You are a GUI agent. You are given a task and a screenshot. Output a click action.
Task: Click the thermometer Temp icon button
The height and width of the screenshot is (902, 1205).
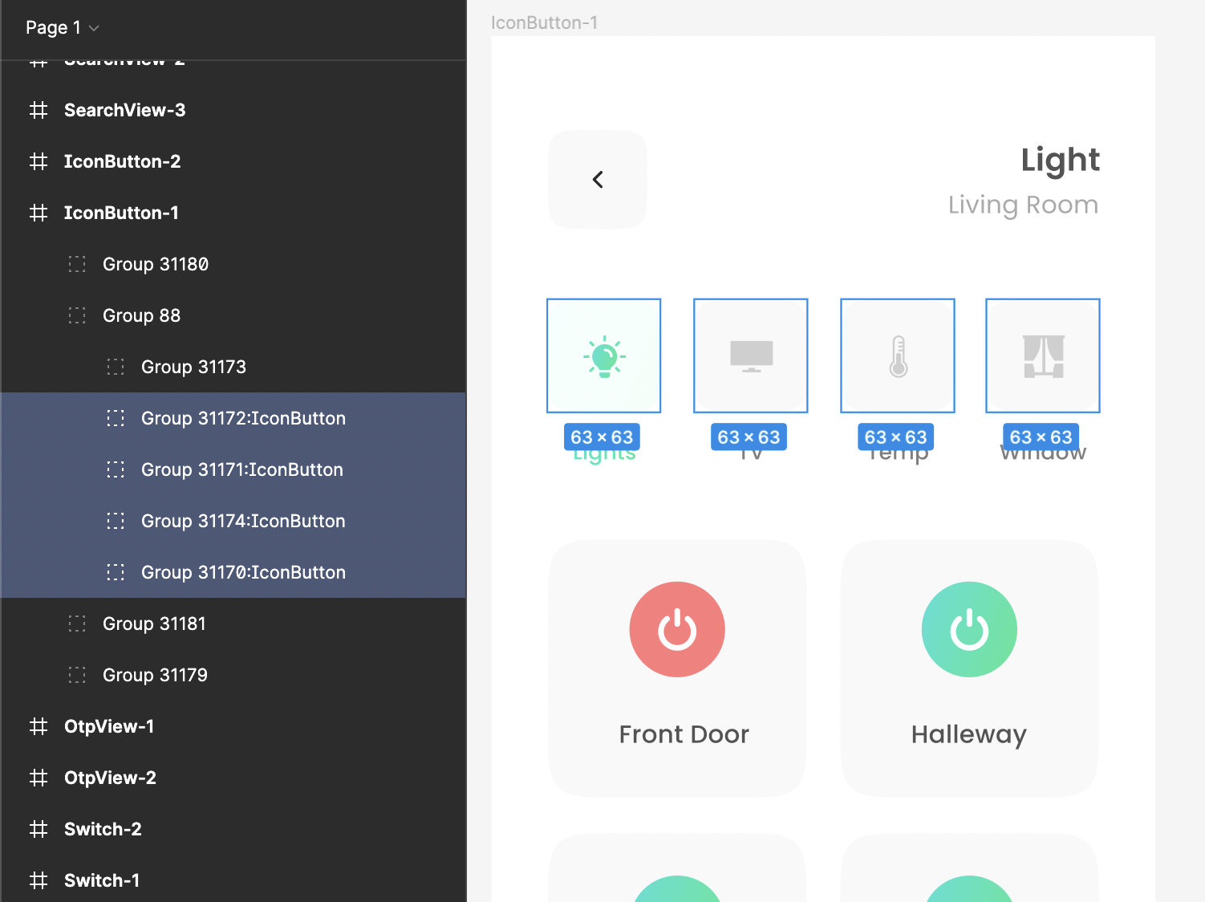tap(898, 356)
